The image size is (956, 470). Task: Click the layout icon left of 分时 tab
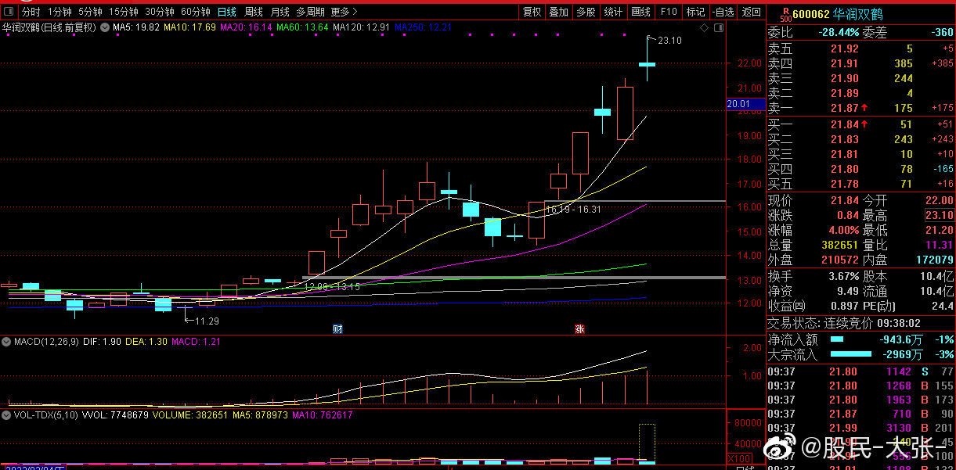coord(9,12)
